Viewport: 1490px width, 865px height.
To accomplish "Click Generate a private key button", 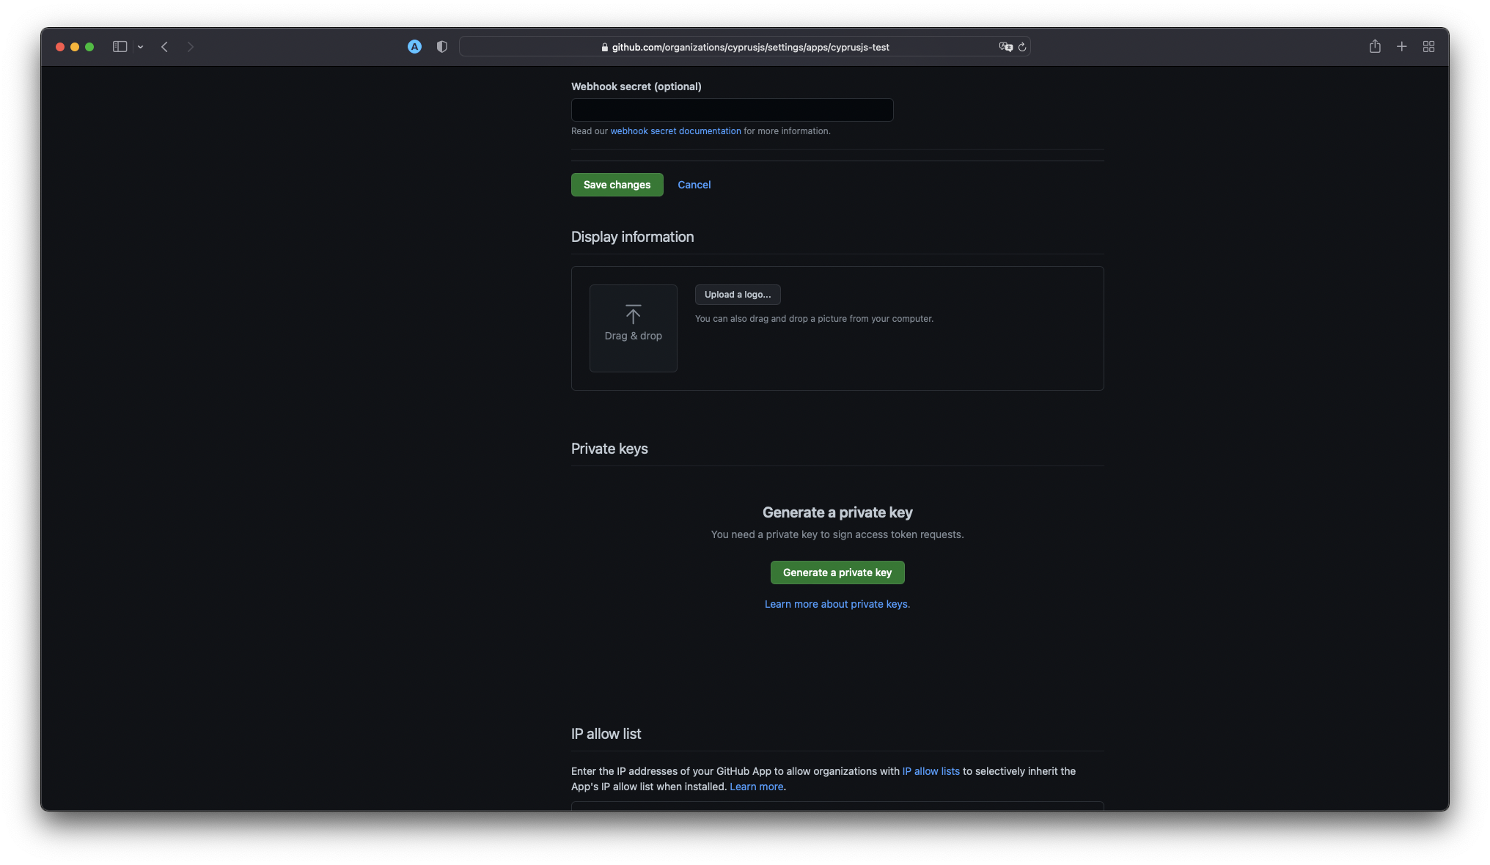I will coord(837,572).
